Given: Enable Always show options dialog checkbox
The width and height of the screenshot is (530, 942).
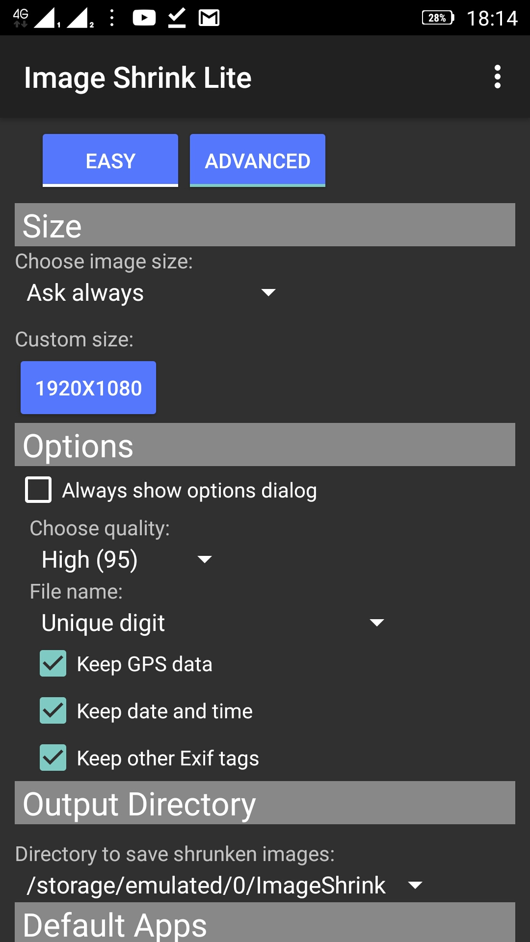Looking at the screenshot, I should click(38, 490).
